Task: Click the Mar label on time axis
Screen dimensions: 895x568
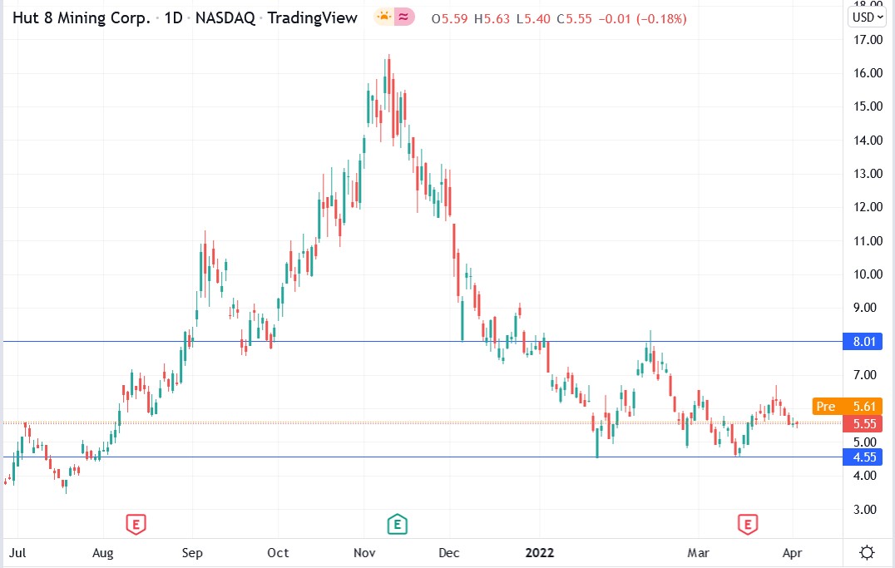Action: [698, 552]
